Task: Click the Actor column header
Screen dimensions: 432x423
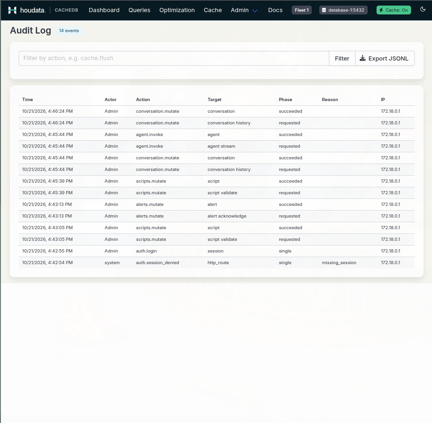Action: 110,100
